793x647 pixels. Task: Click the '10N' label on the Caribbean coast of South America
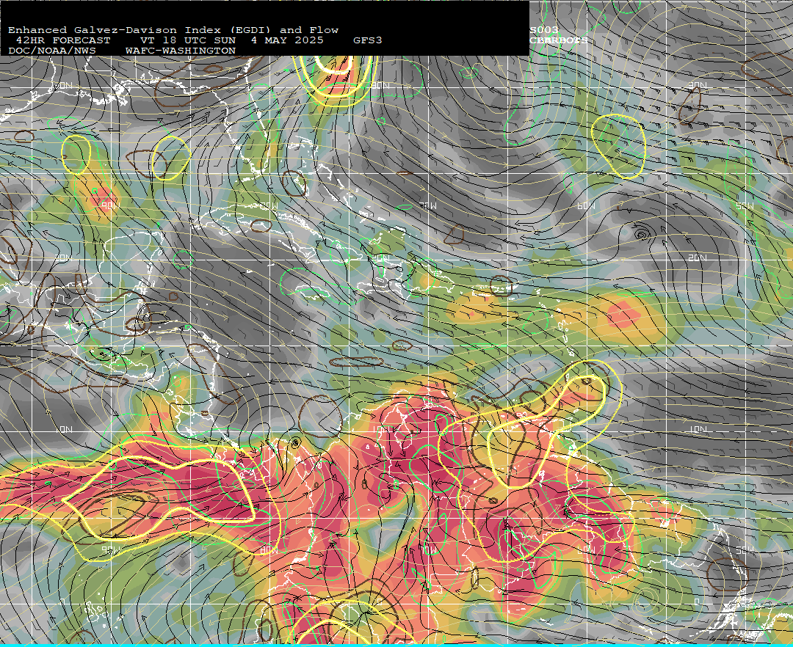(x=383, y=429)
